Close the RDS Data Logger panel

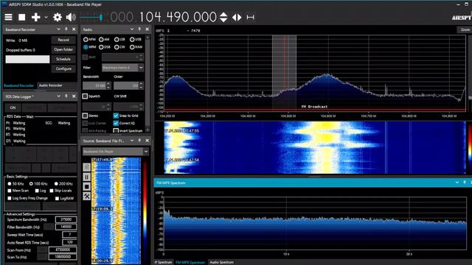click(74, 96)
